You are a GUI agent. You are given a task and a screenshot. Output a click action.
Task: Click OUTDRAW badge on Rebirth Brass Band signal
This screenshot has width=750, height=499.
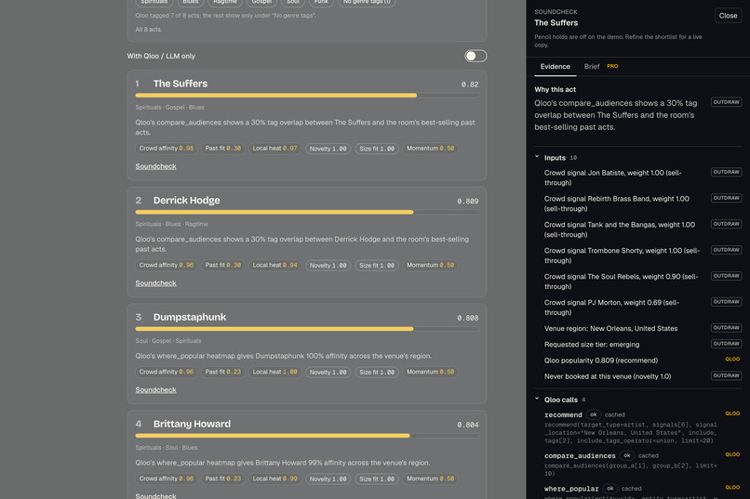(x=726, y=198)
